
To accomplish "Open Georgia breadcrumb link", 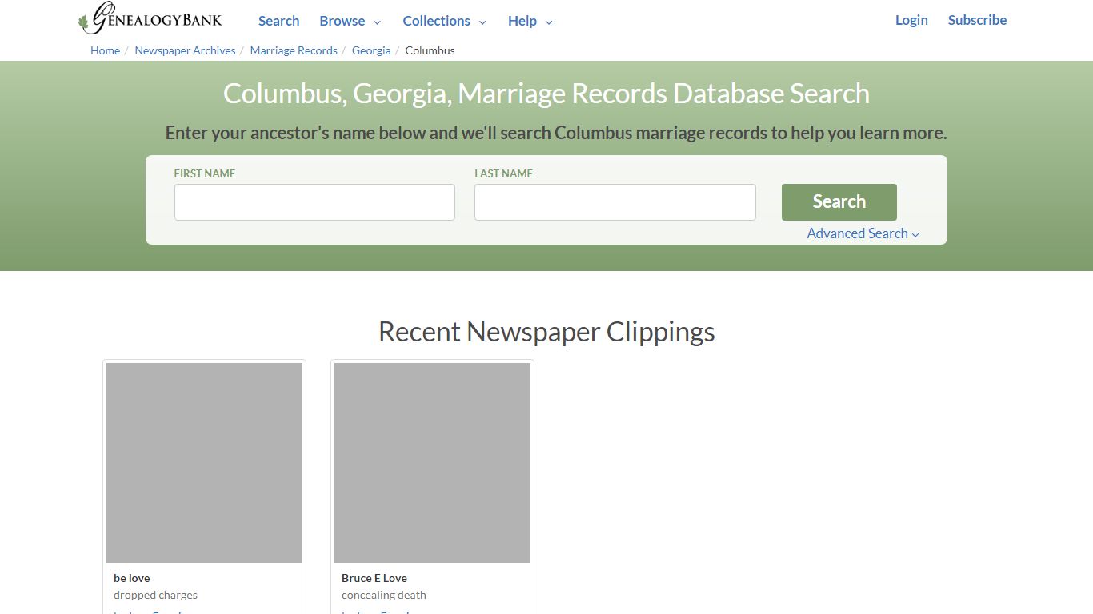I will pyautogui.click(x=371, y=50).
